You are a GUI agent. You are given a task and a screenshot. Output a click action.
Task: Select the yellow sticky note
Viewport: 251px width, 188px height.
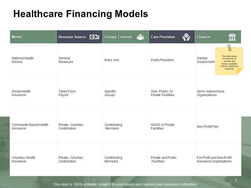click(x=229, y=62)
